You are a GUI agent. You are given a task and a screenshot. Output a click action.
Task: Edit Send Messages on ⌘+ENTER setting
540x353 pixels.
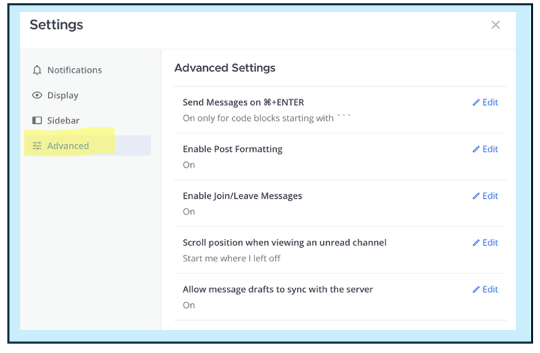(489, 102)
